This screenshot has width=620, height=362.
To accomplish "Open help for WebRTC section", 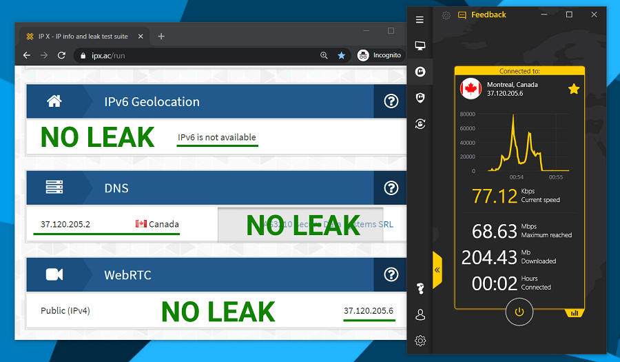I will (x=391, y=274).
